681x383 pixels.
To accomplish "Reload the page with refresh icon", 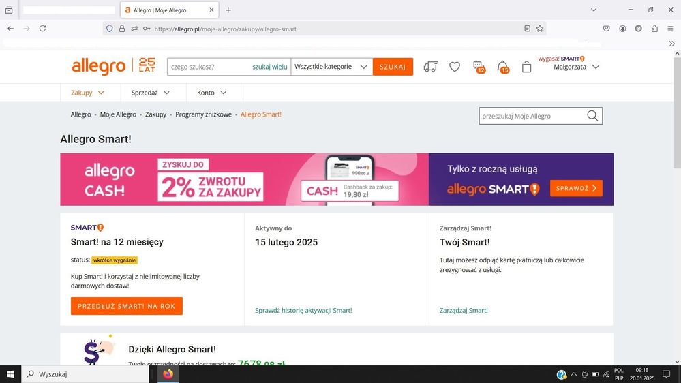I will pyautogui.click(x=42, y=29).
